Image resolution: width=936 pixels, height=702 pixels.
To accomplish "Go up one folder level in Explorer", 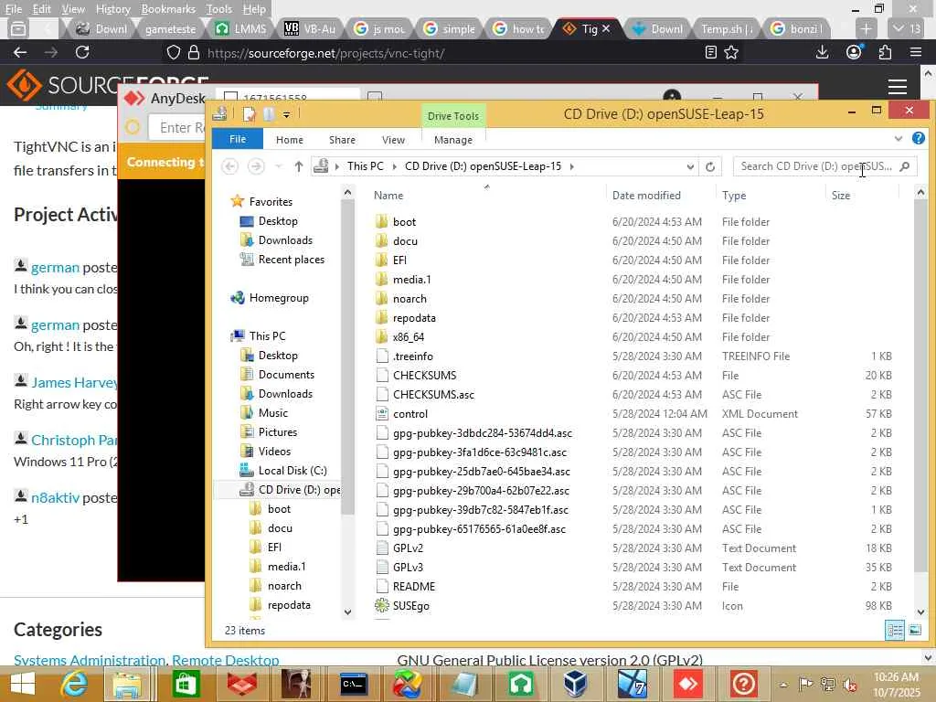I will tap(299, 166).
